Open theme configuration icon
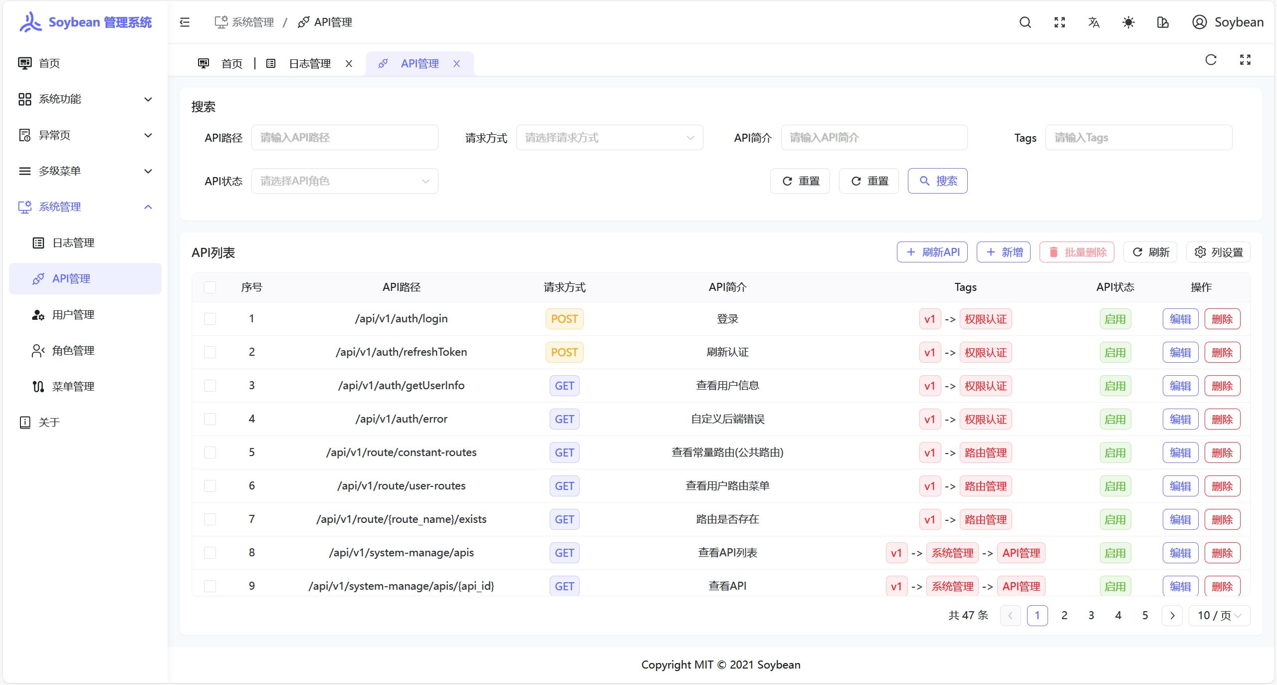The image size is (1277, 685). [x=1163, y=22]
